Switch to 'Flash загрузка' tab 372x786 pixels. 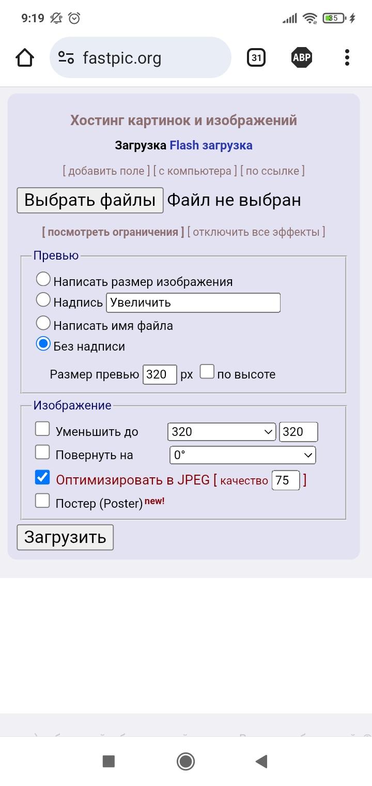(x=211, y=145)
